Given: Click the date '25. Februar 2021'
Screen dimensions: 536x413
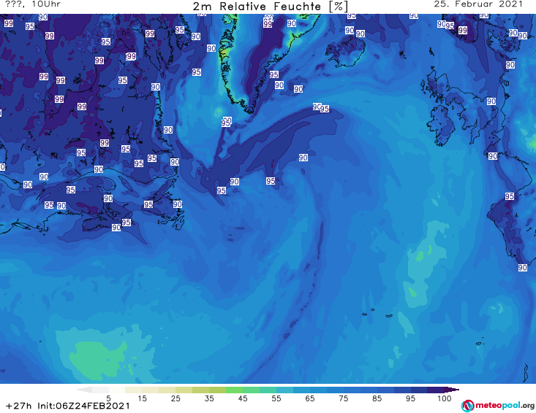Looking at the screenshot, I should point(478,4).
